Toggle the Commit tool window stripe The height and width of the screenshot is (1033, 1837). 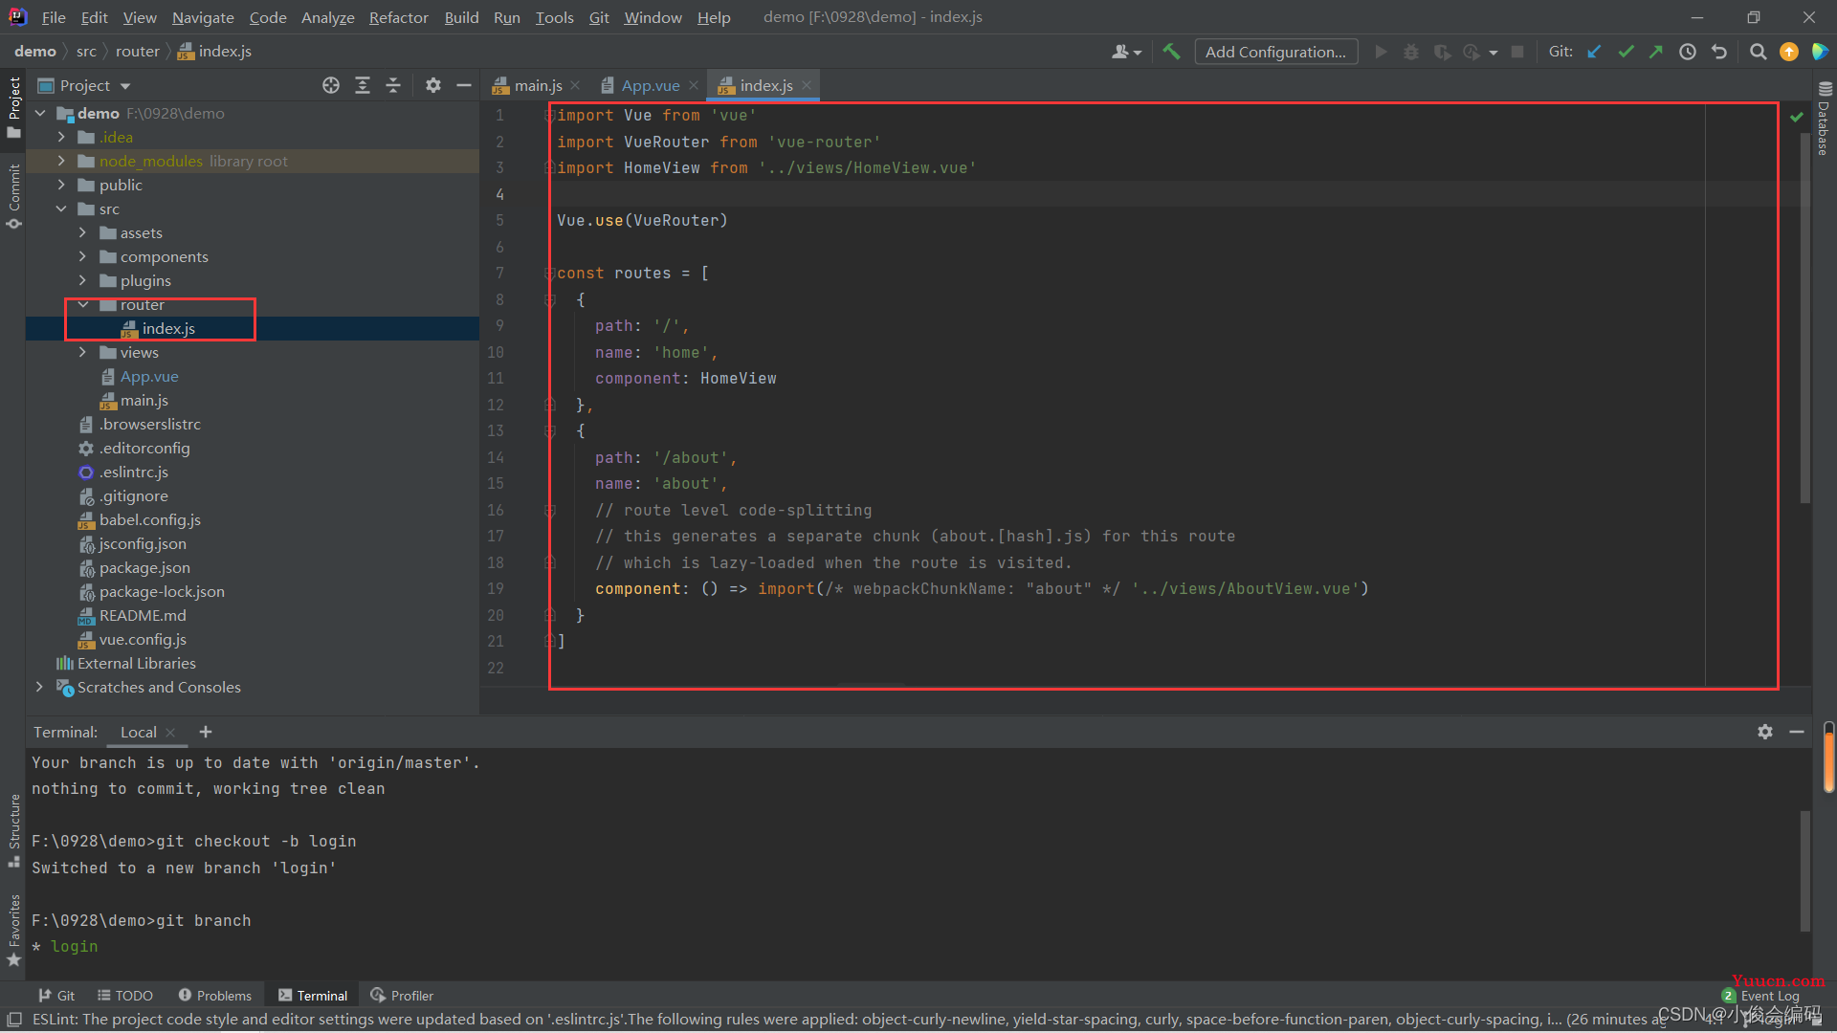[x=13, y=196]
